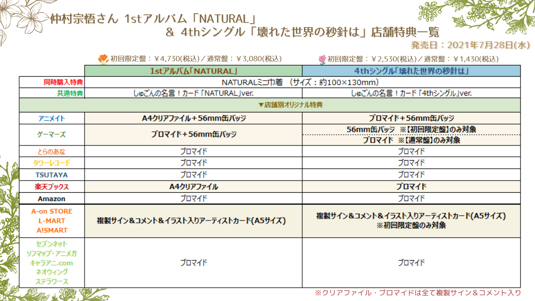Click the release date 発売日：2021年7月28日(水)
Image resolution: width=535 pixels, height=301 pixels.
click(470, 45)
